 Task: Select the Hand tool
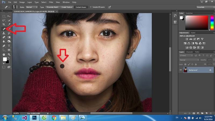click(x=4, y=54)
